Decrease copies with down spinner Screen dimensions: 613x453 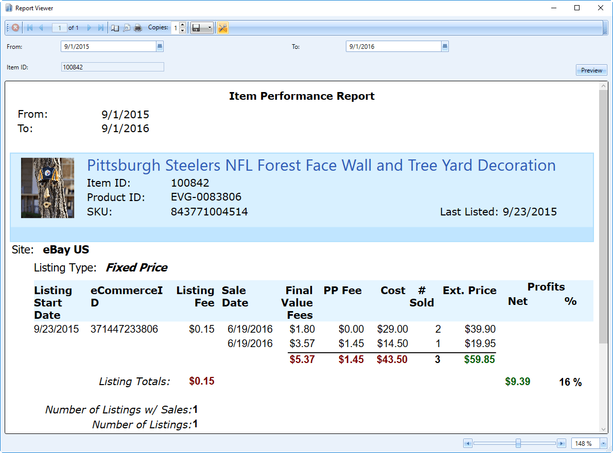pyautogui.click(x=182, y=30)
